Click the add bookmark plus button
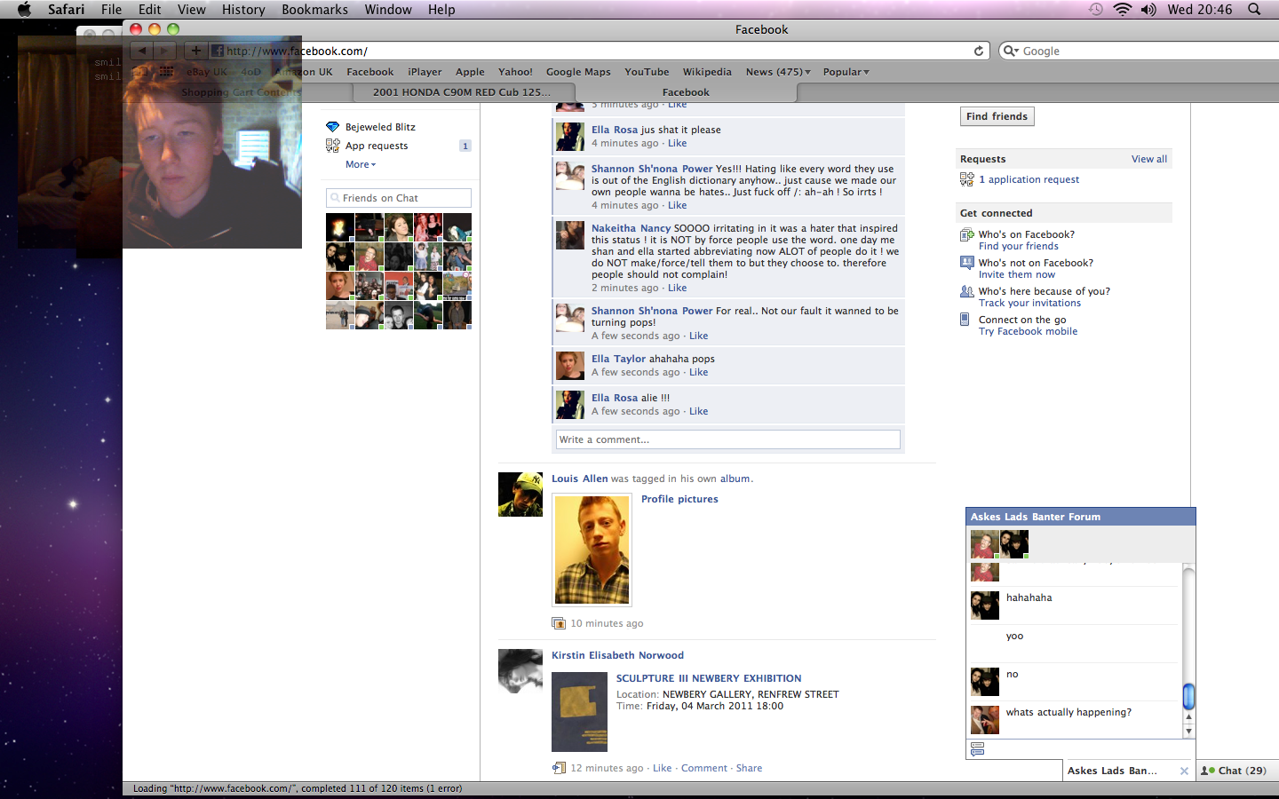The image size is (1279, 799). click(196, 51)
